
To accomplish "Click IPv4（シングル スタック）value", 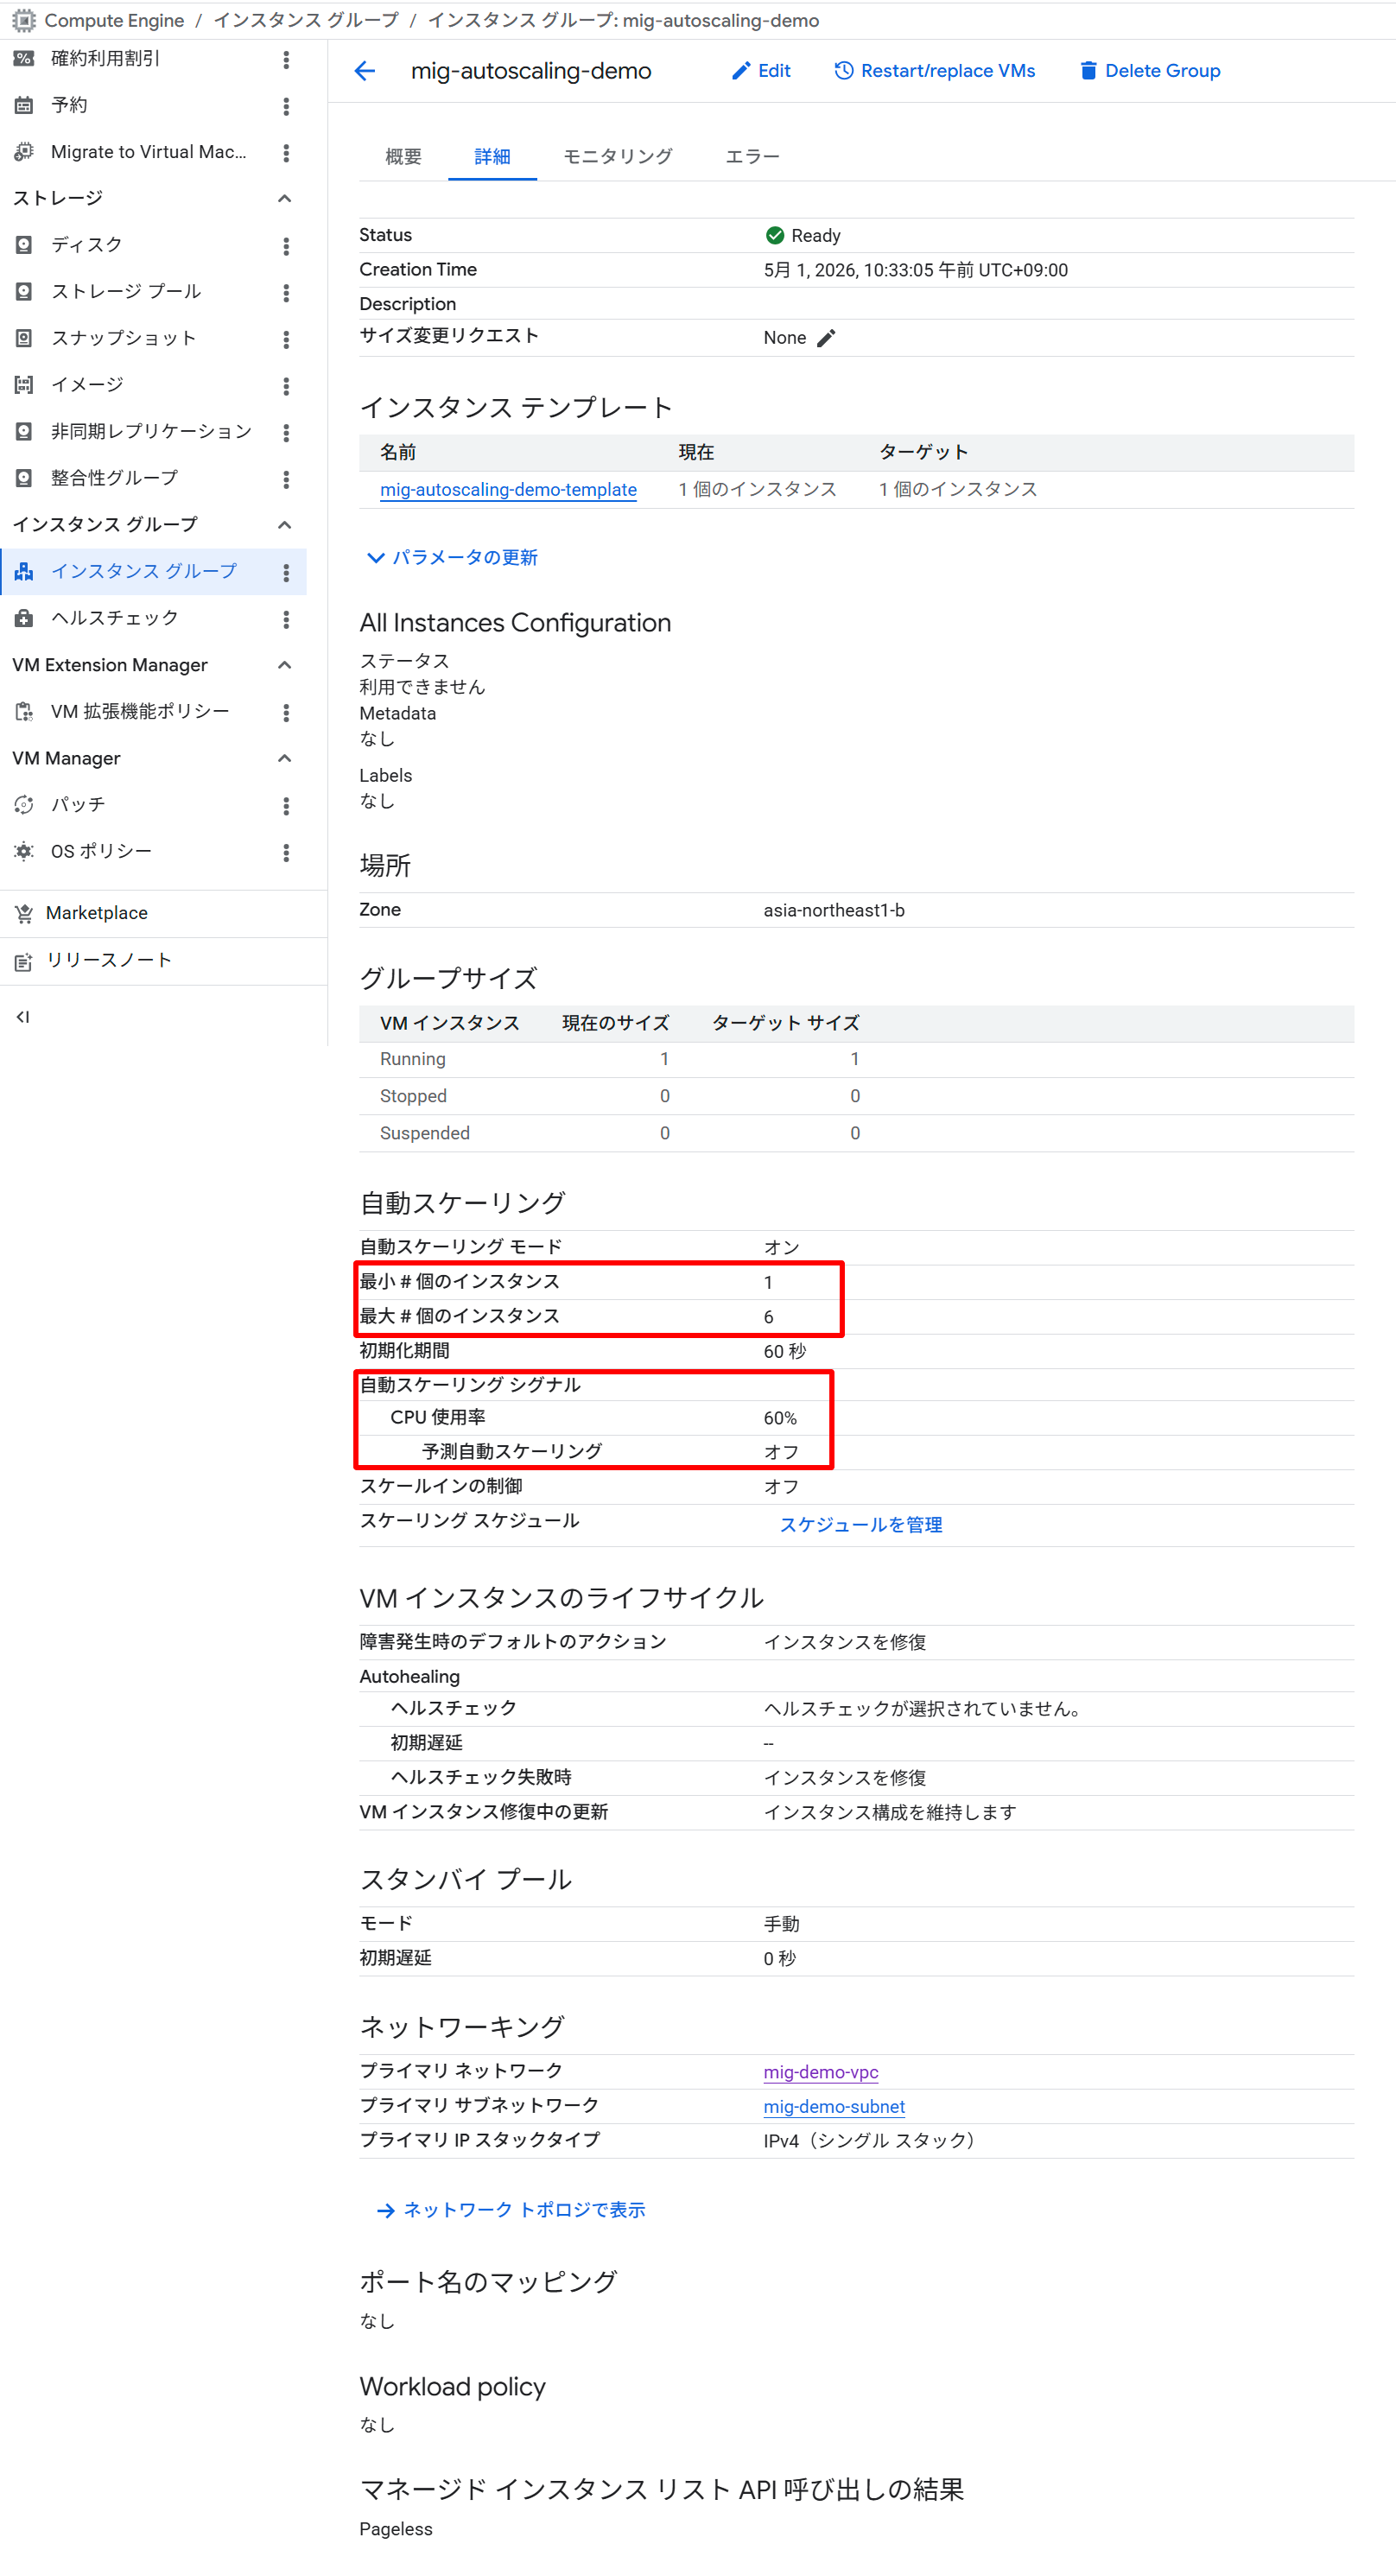I will click(x=872, y=2141).
